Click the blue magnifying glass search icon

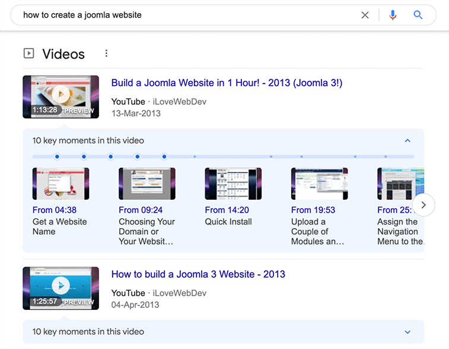pos(418,15)
